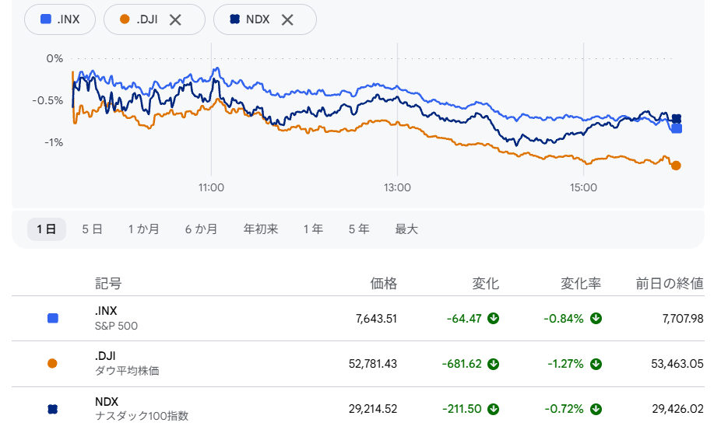Click the .INX chip
The height and width of the screenshot is (426, 721).
point(60,19)
